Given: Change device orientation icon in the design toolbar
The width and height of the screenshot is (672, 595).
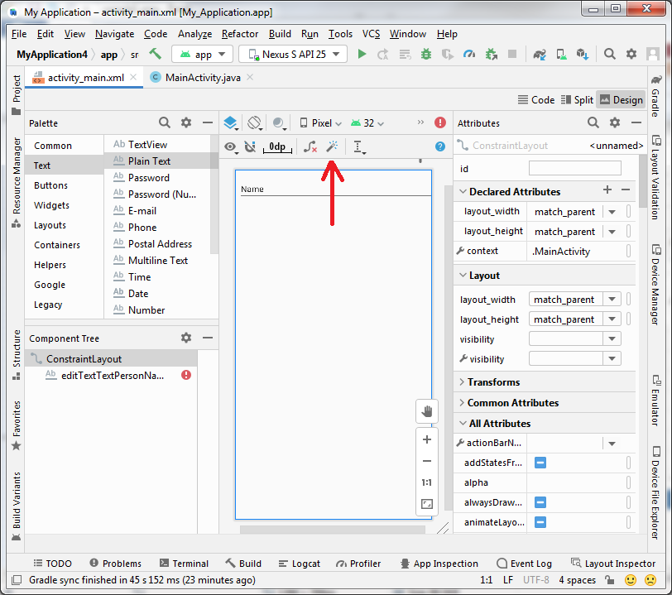Looking at the screenshot, I should click(255, 123).
